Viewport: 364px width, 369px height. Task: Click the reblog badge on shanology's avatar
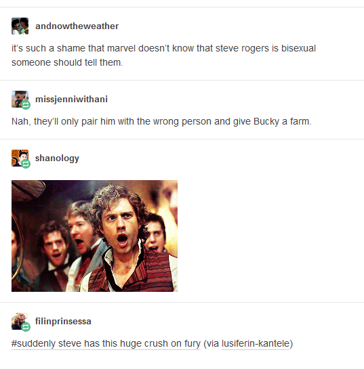point(26,164)
